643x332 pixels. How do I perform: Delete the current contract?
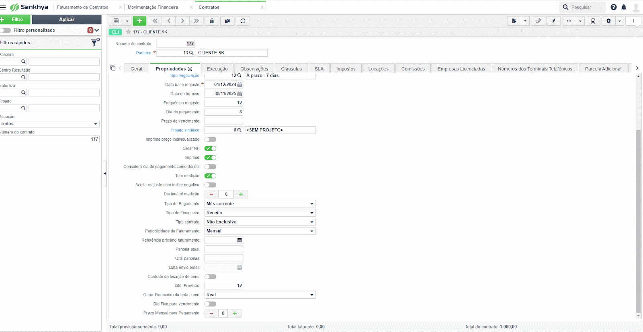[212, 21]
